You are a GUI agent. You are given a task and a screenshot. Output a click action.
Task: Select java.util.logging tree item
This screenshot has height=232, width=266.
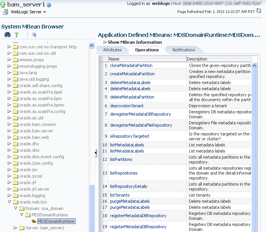(x=34, y=79)
